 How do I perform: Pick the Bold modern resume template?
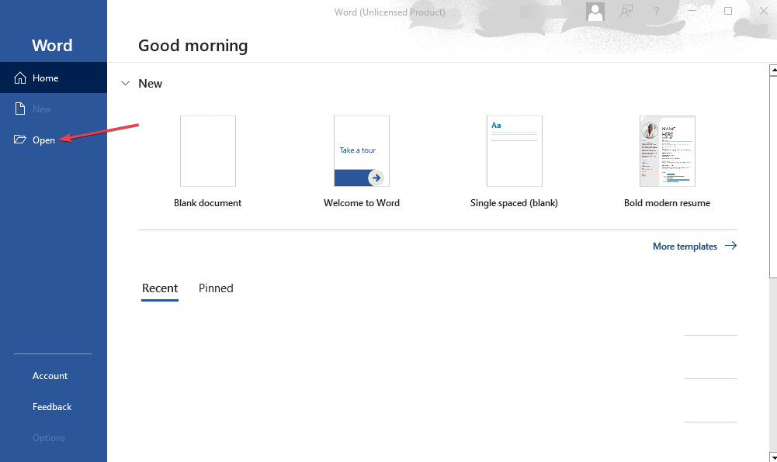[x=667, y=151]
